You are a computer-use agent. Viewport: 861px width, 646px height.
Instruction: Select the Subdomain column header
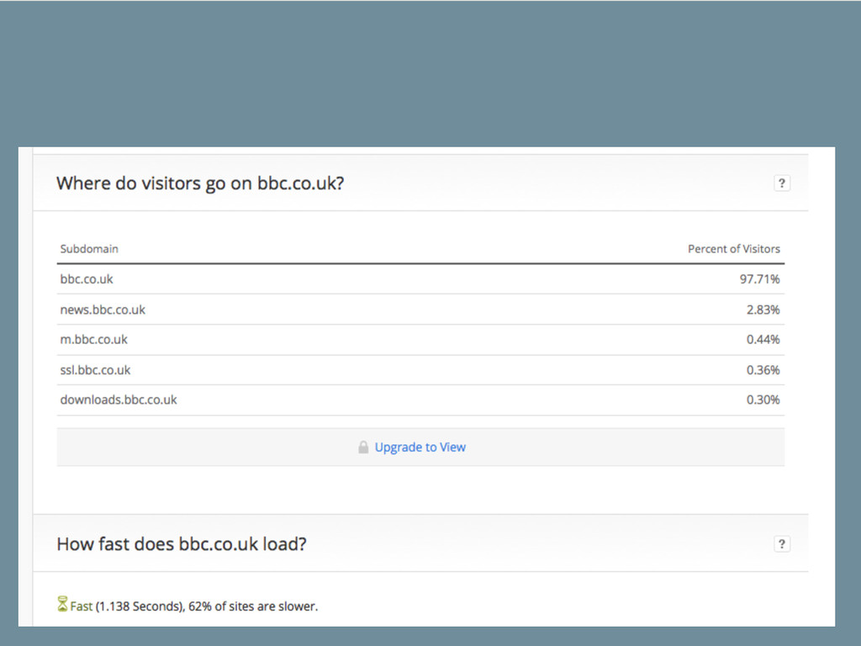point(89,249)
